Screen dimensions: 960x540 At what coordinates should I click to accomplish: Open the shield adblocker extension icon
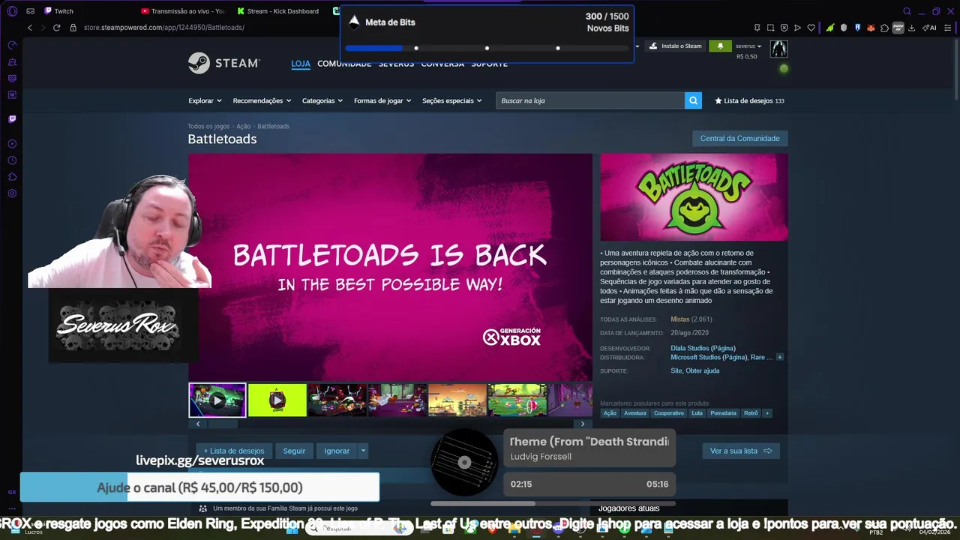844,28
